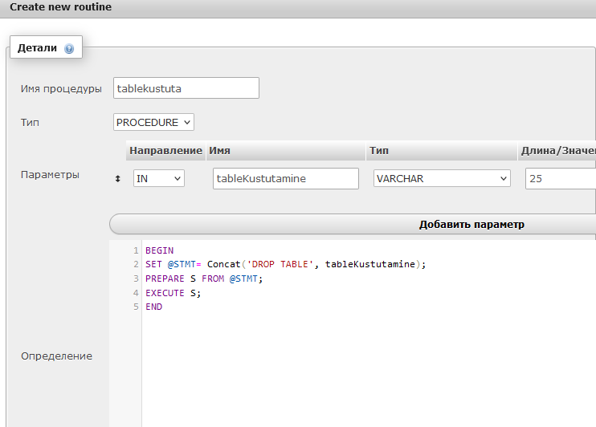Click the parameter name field tableKustutamine
Screen dimensions: 596x427
pyautogui.click(x=285, y=179)
